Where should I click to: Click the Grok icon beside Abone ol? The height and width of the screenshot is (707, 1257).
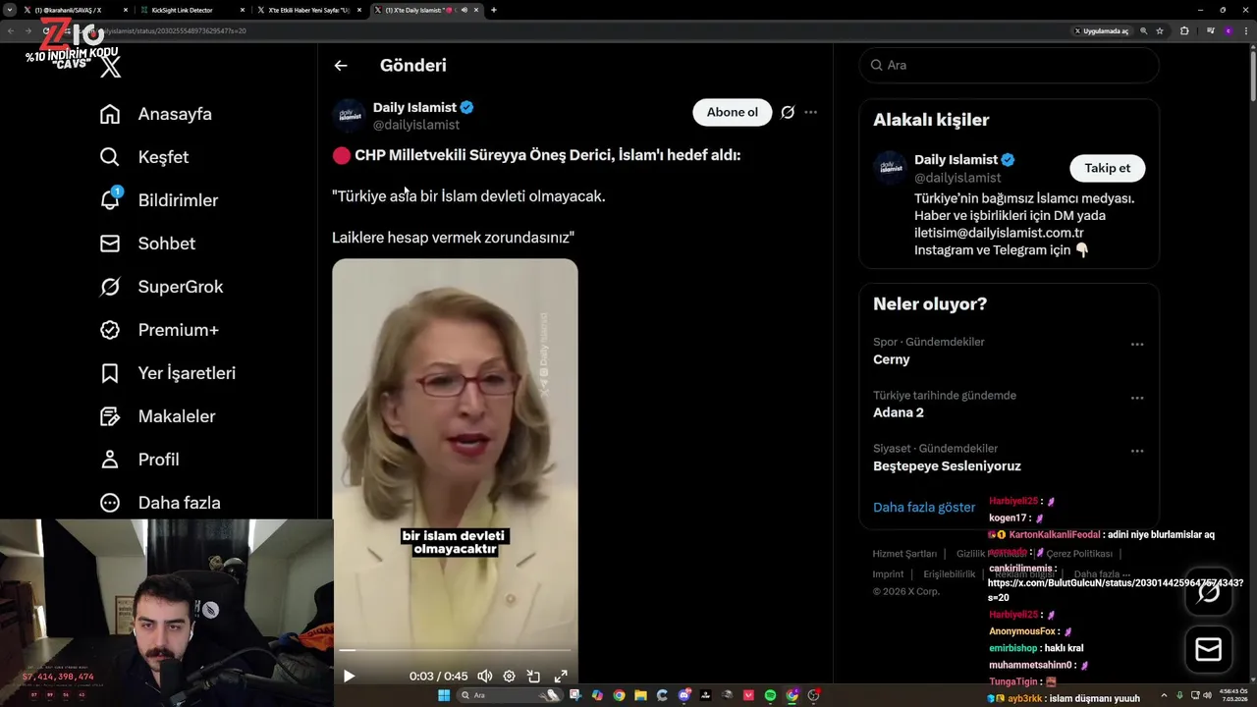coord(788,112)
